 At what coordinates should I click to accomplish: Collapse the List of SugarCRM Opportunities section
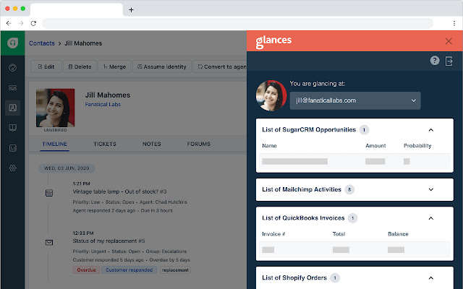coord(431,130)
